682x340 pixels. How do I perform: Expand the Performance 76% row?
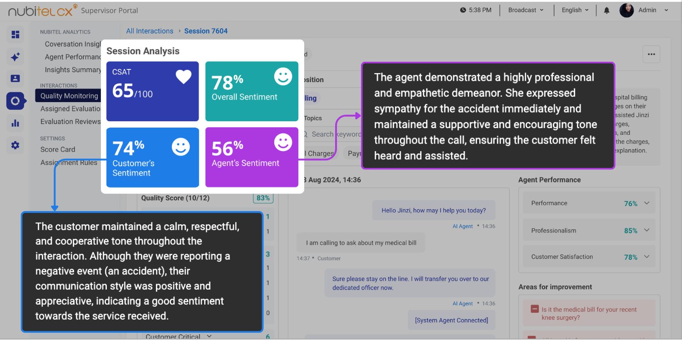(589, 203)
